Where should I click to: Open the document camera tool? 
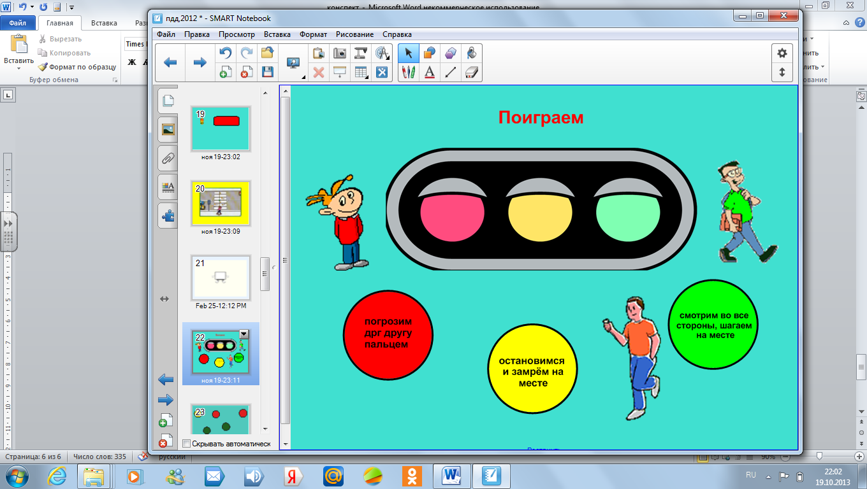pyautogui.click(x=361, y=53)
